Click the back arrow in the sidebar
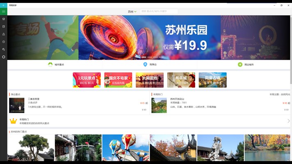Image resolution: width=292 pixels, height=164 pixels. coord(3,5)
